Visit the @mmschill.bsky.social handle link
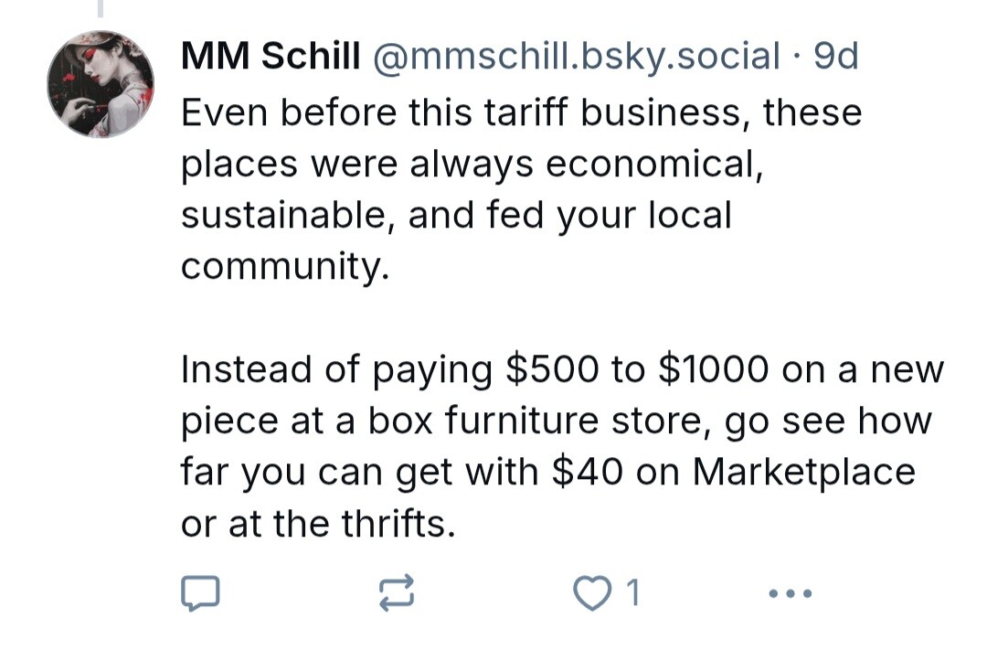The height and width of the screenshot is (650, 987). (577, 56)
